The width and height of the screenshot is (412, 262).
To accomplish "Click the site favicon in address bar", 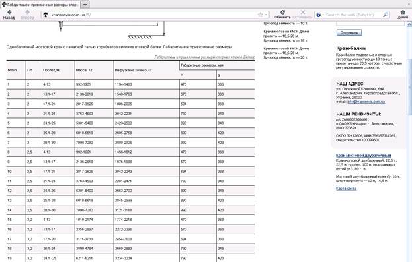I will point(46,15).
